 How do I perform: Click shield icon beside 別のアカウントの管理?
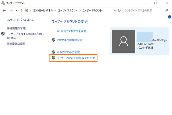tap(53, 52)
